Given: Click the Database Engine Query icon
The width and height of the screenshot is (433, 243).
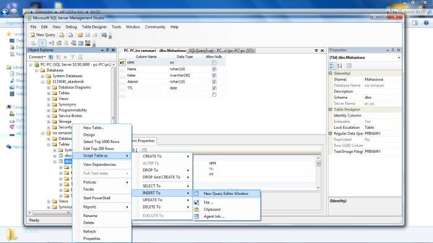Looking at the screenshot, I should pos(62,35).
